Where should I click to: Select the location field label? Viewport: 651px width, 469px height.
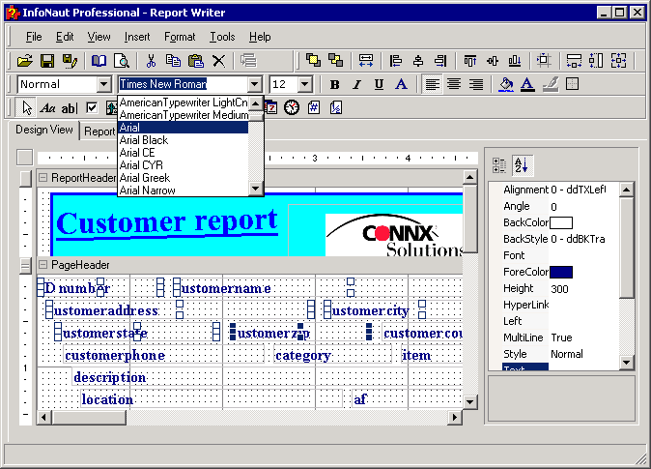click(107, 399)
